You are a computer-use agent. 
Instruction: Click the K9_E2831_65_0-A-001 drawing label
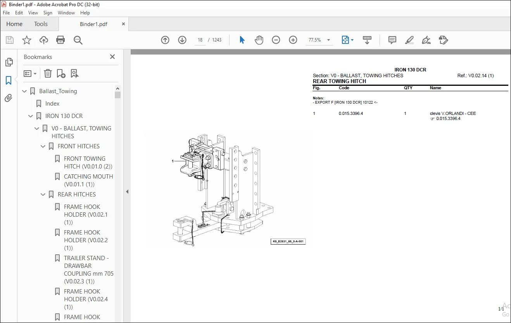click(288, 241)
